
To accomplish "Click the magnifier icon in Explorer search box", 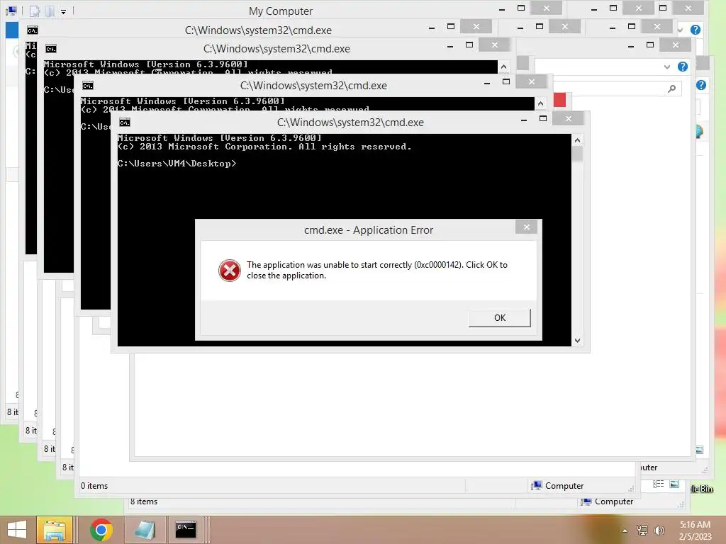I will [671, 89].
